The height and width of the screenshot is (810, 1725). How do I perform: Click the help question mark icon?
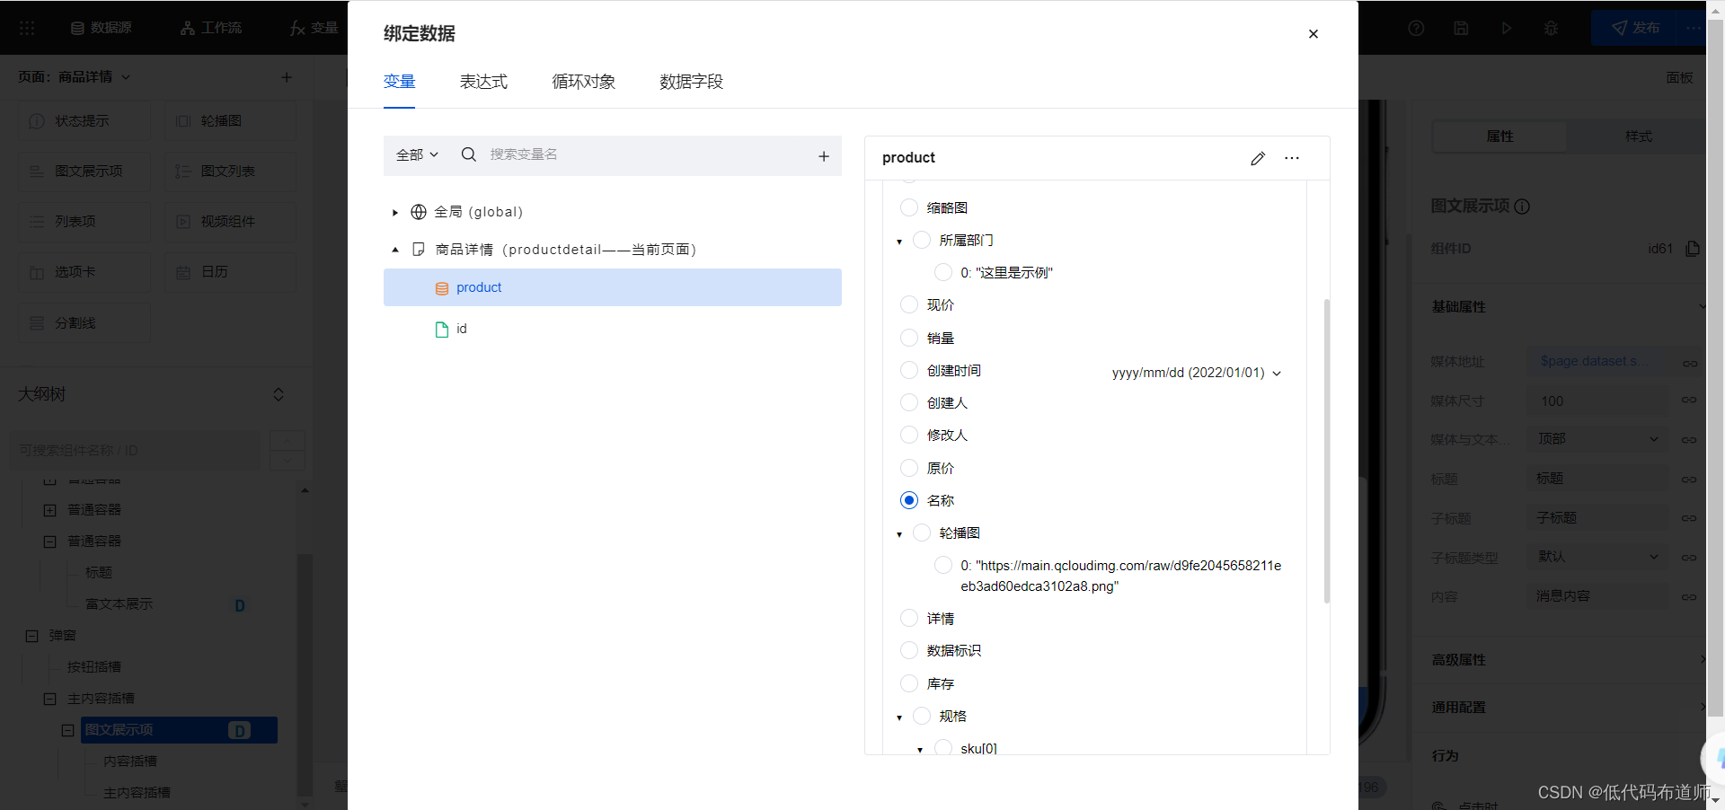1416,28
